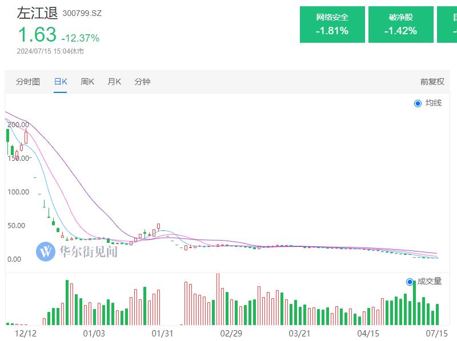
Task: Select the 日K daily candlestick tab
Action: click(x=61, y=82)
